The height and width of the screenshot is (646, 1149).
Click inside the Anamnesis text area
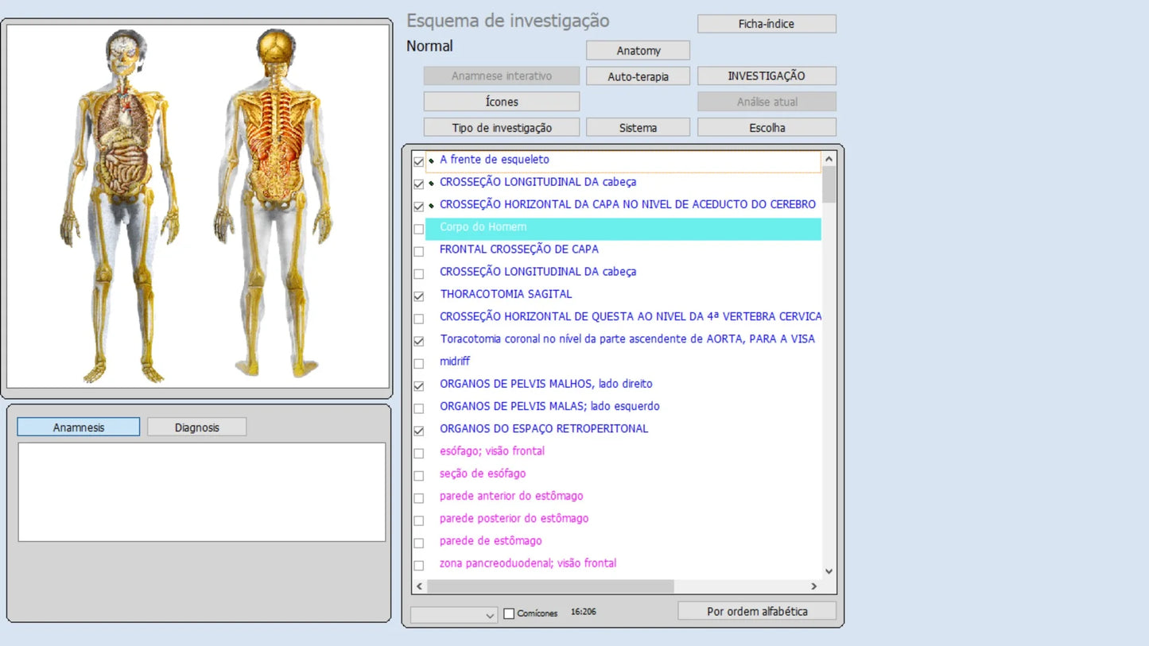coord(201,492)
